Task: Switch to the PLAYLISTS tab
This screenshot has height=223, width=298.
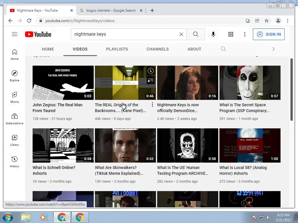Action: [x=117, y=49]
